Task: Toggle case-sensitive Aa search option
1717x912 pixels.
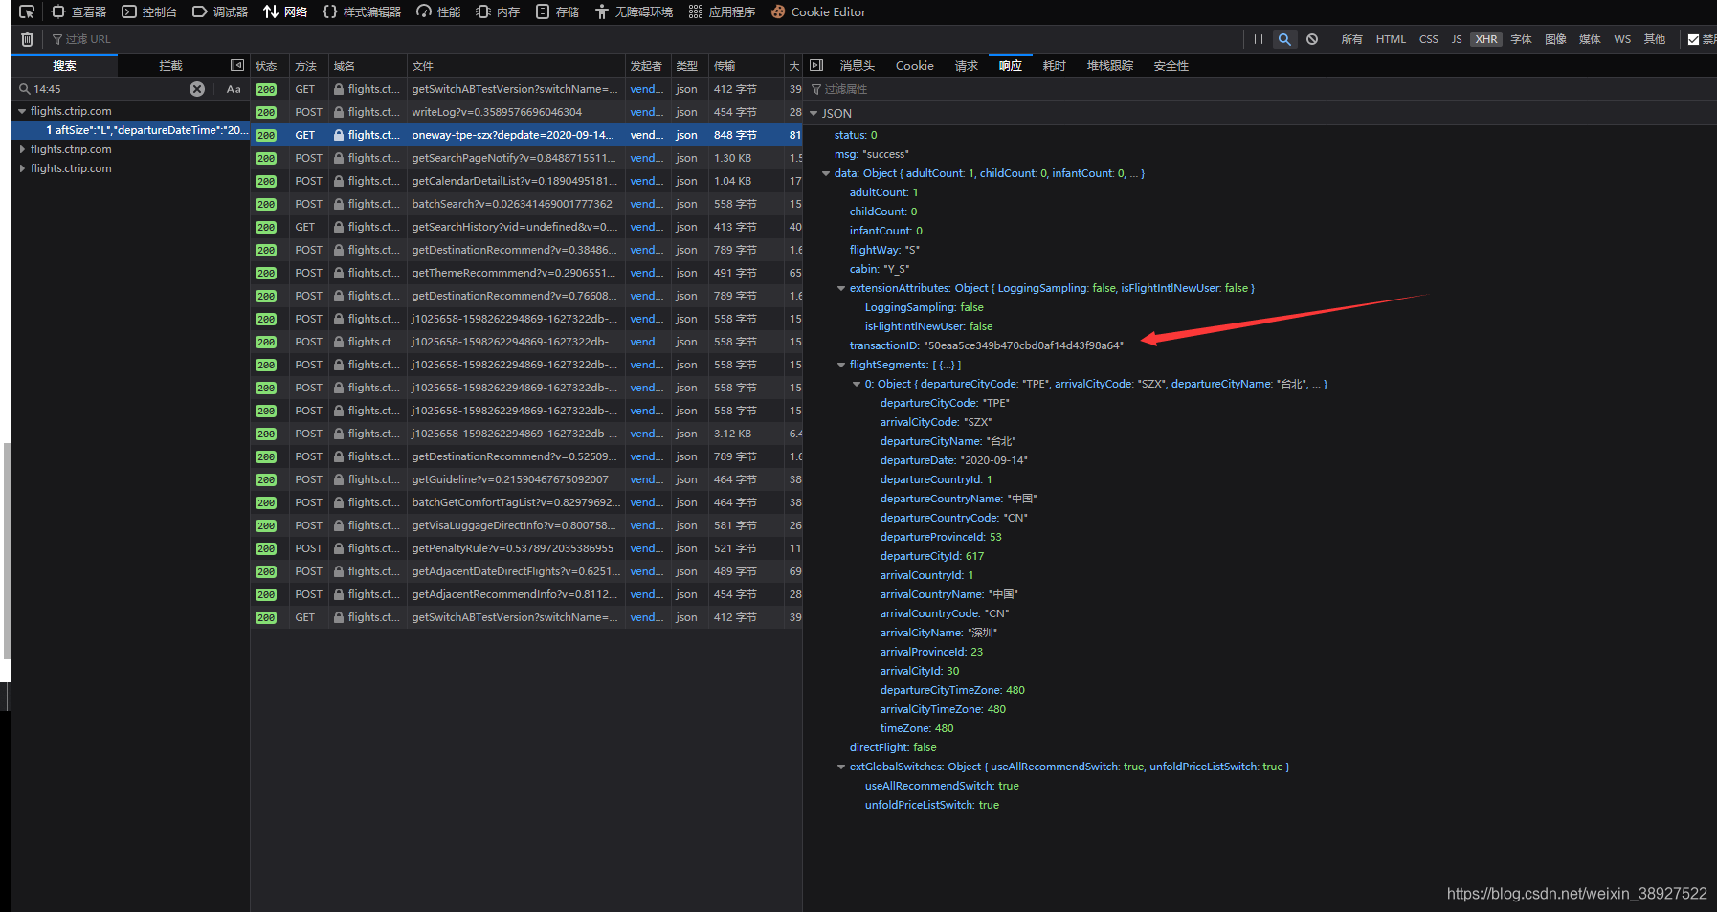Action: click(234, 89)
